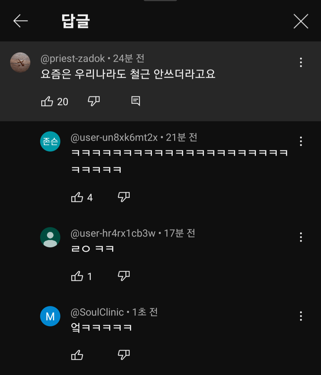The image size is (321, 375).
Task: Go back using the arrow icon
Action: point(21,21)
